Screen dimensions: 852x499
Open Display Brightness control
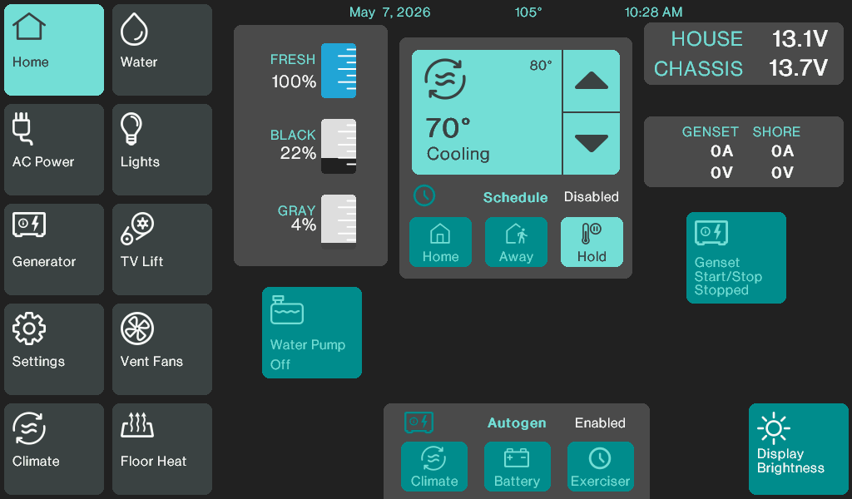pos(799,449)
